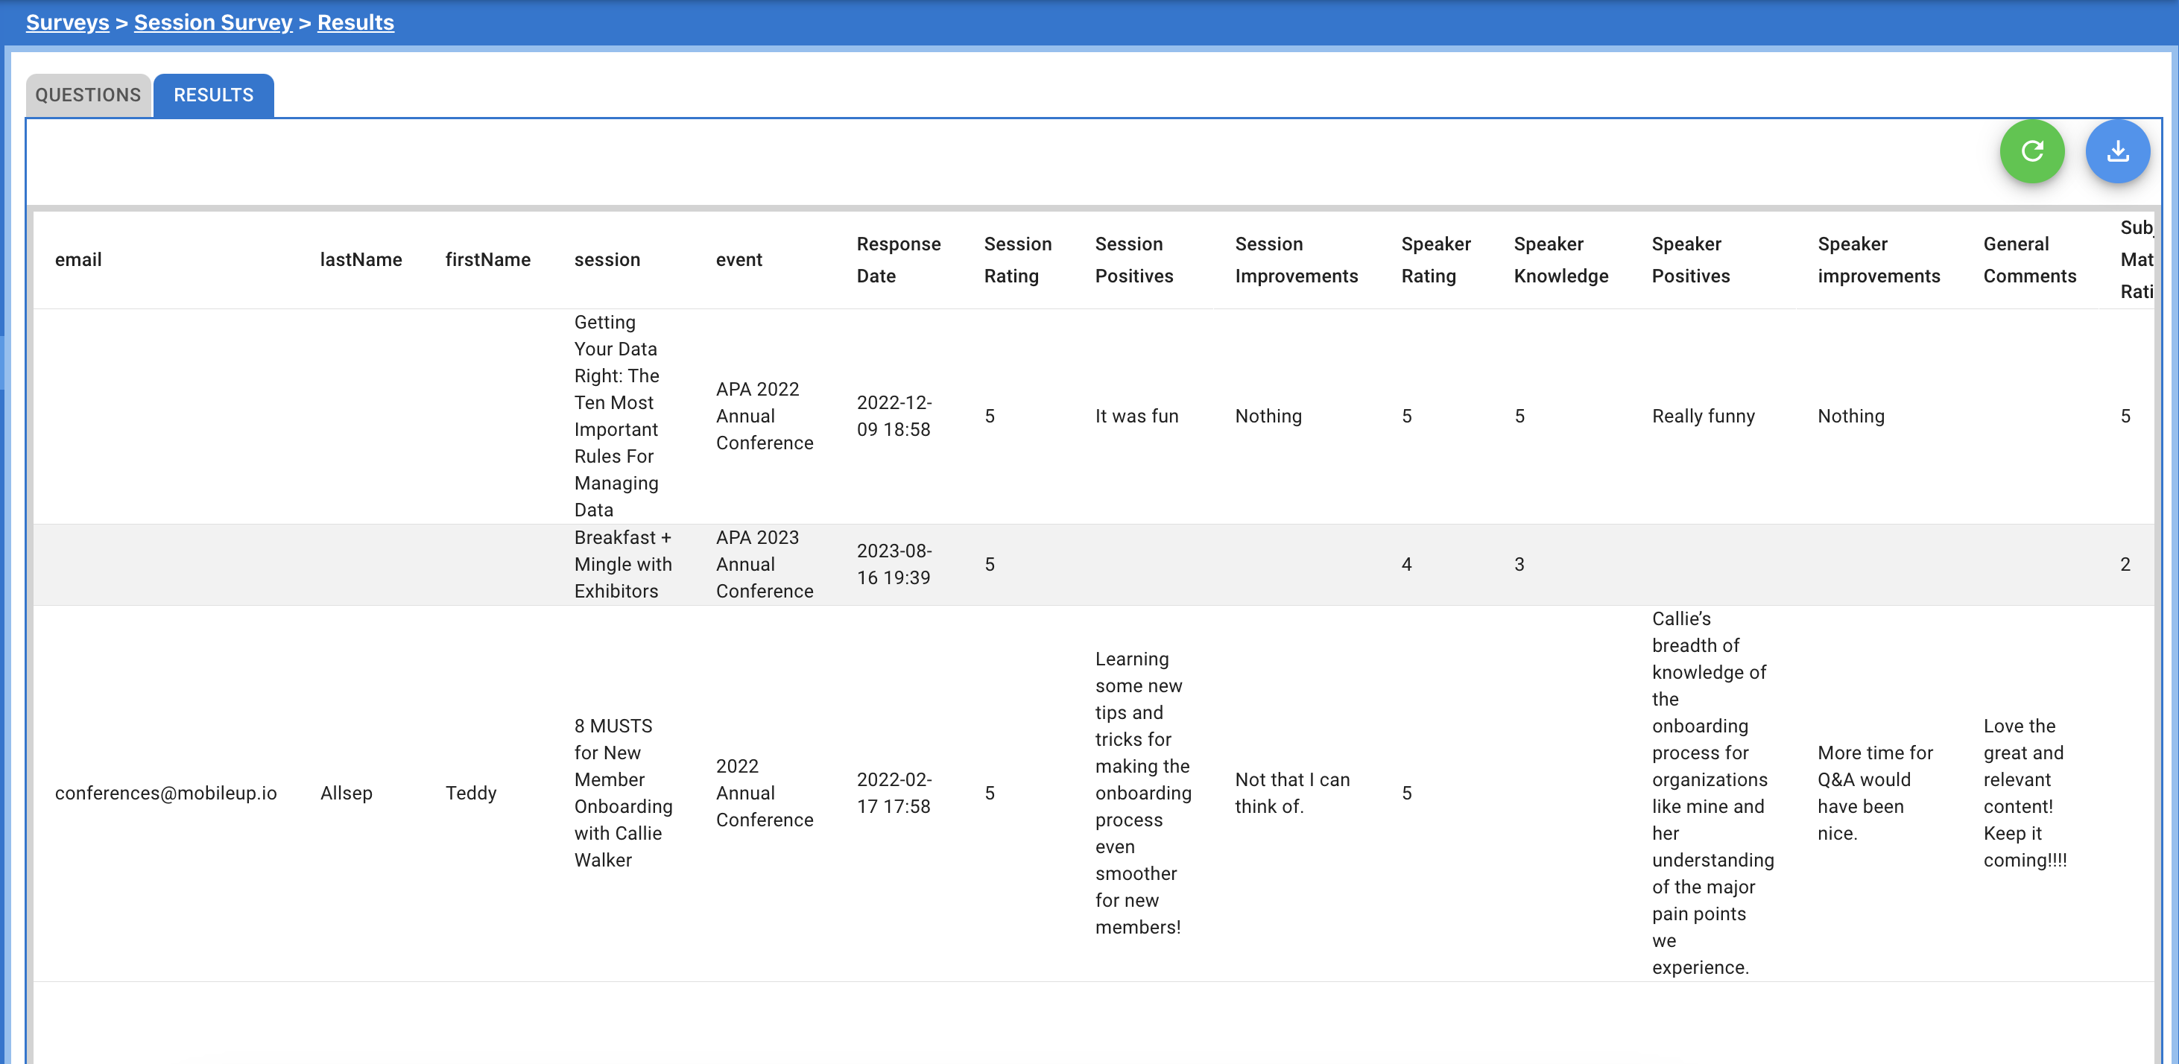Click the Speaker Knowledge column header
This screenshot has width=2179, height=1064.
click(x=1560, y=259)
